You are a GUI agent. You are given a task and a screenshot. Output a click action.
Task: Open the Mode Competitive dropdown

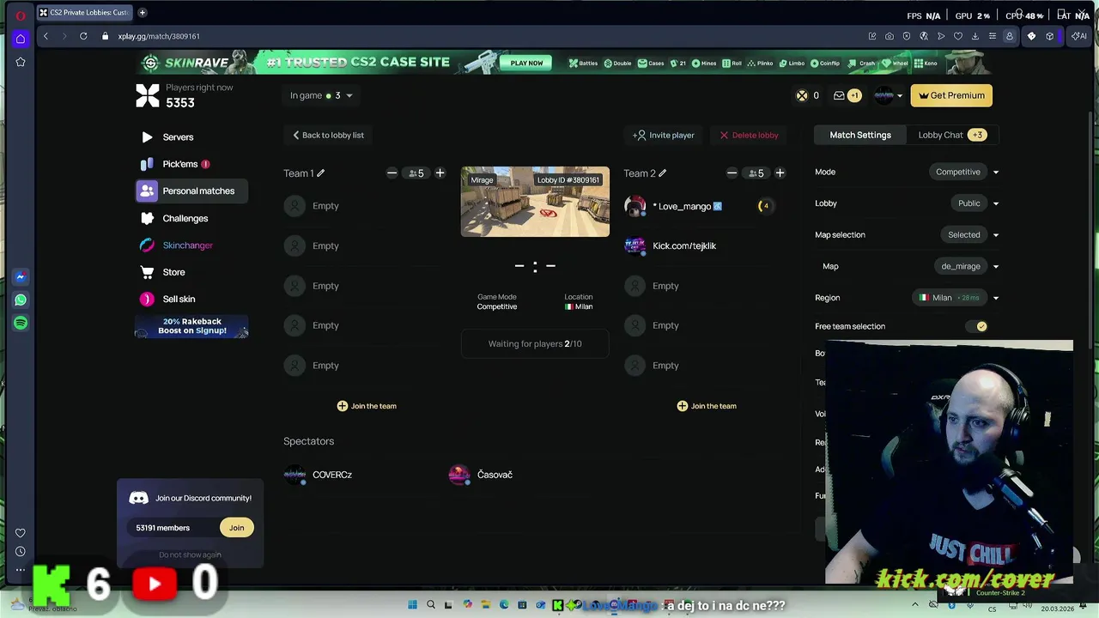(x=964, y=172)
